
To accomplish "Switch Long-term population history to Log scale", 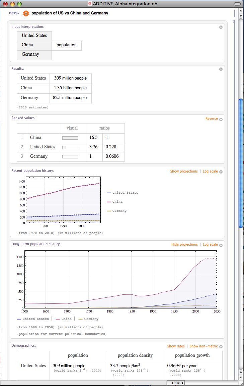I will (210, 245).
